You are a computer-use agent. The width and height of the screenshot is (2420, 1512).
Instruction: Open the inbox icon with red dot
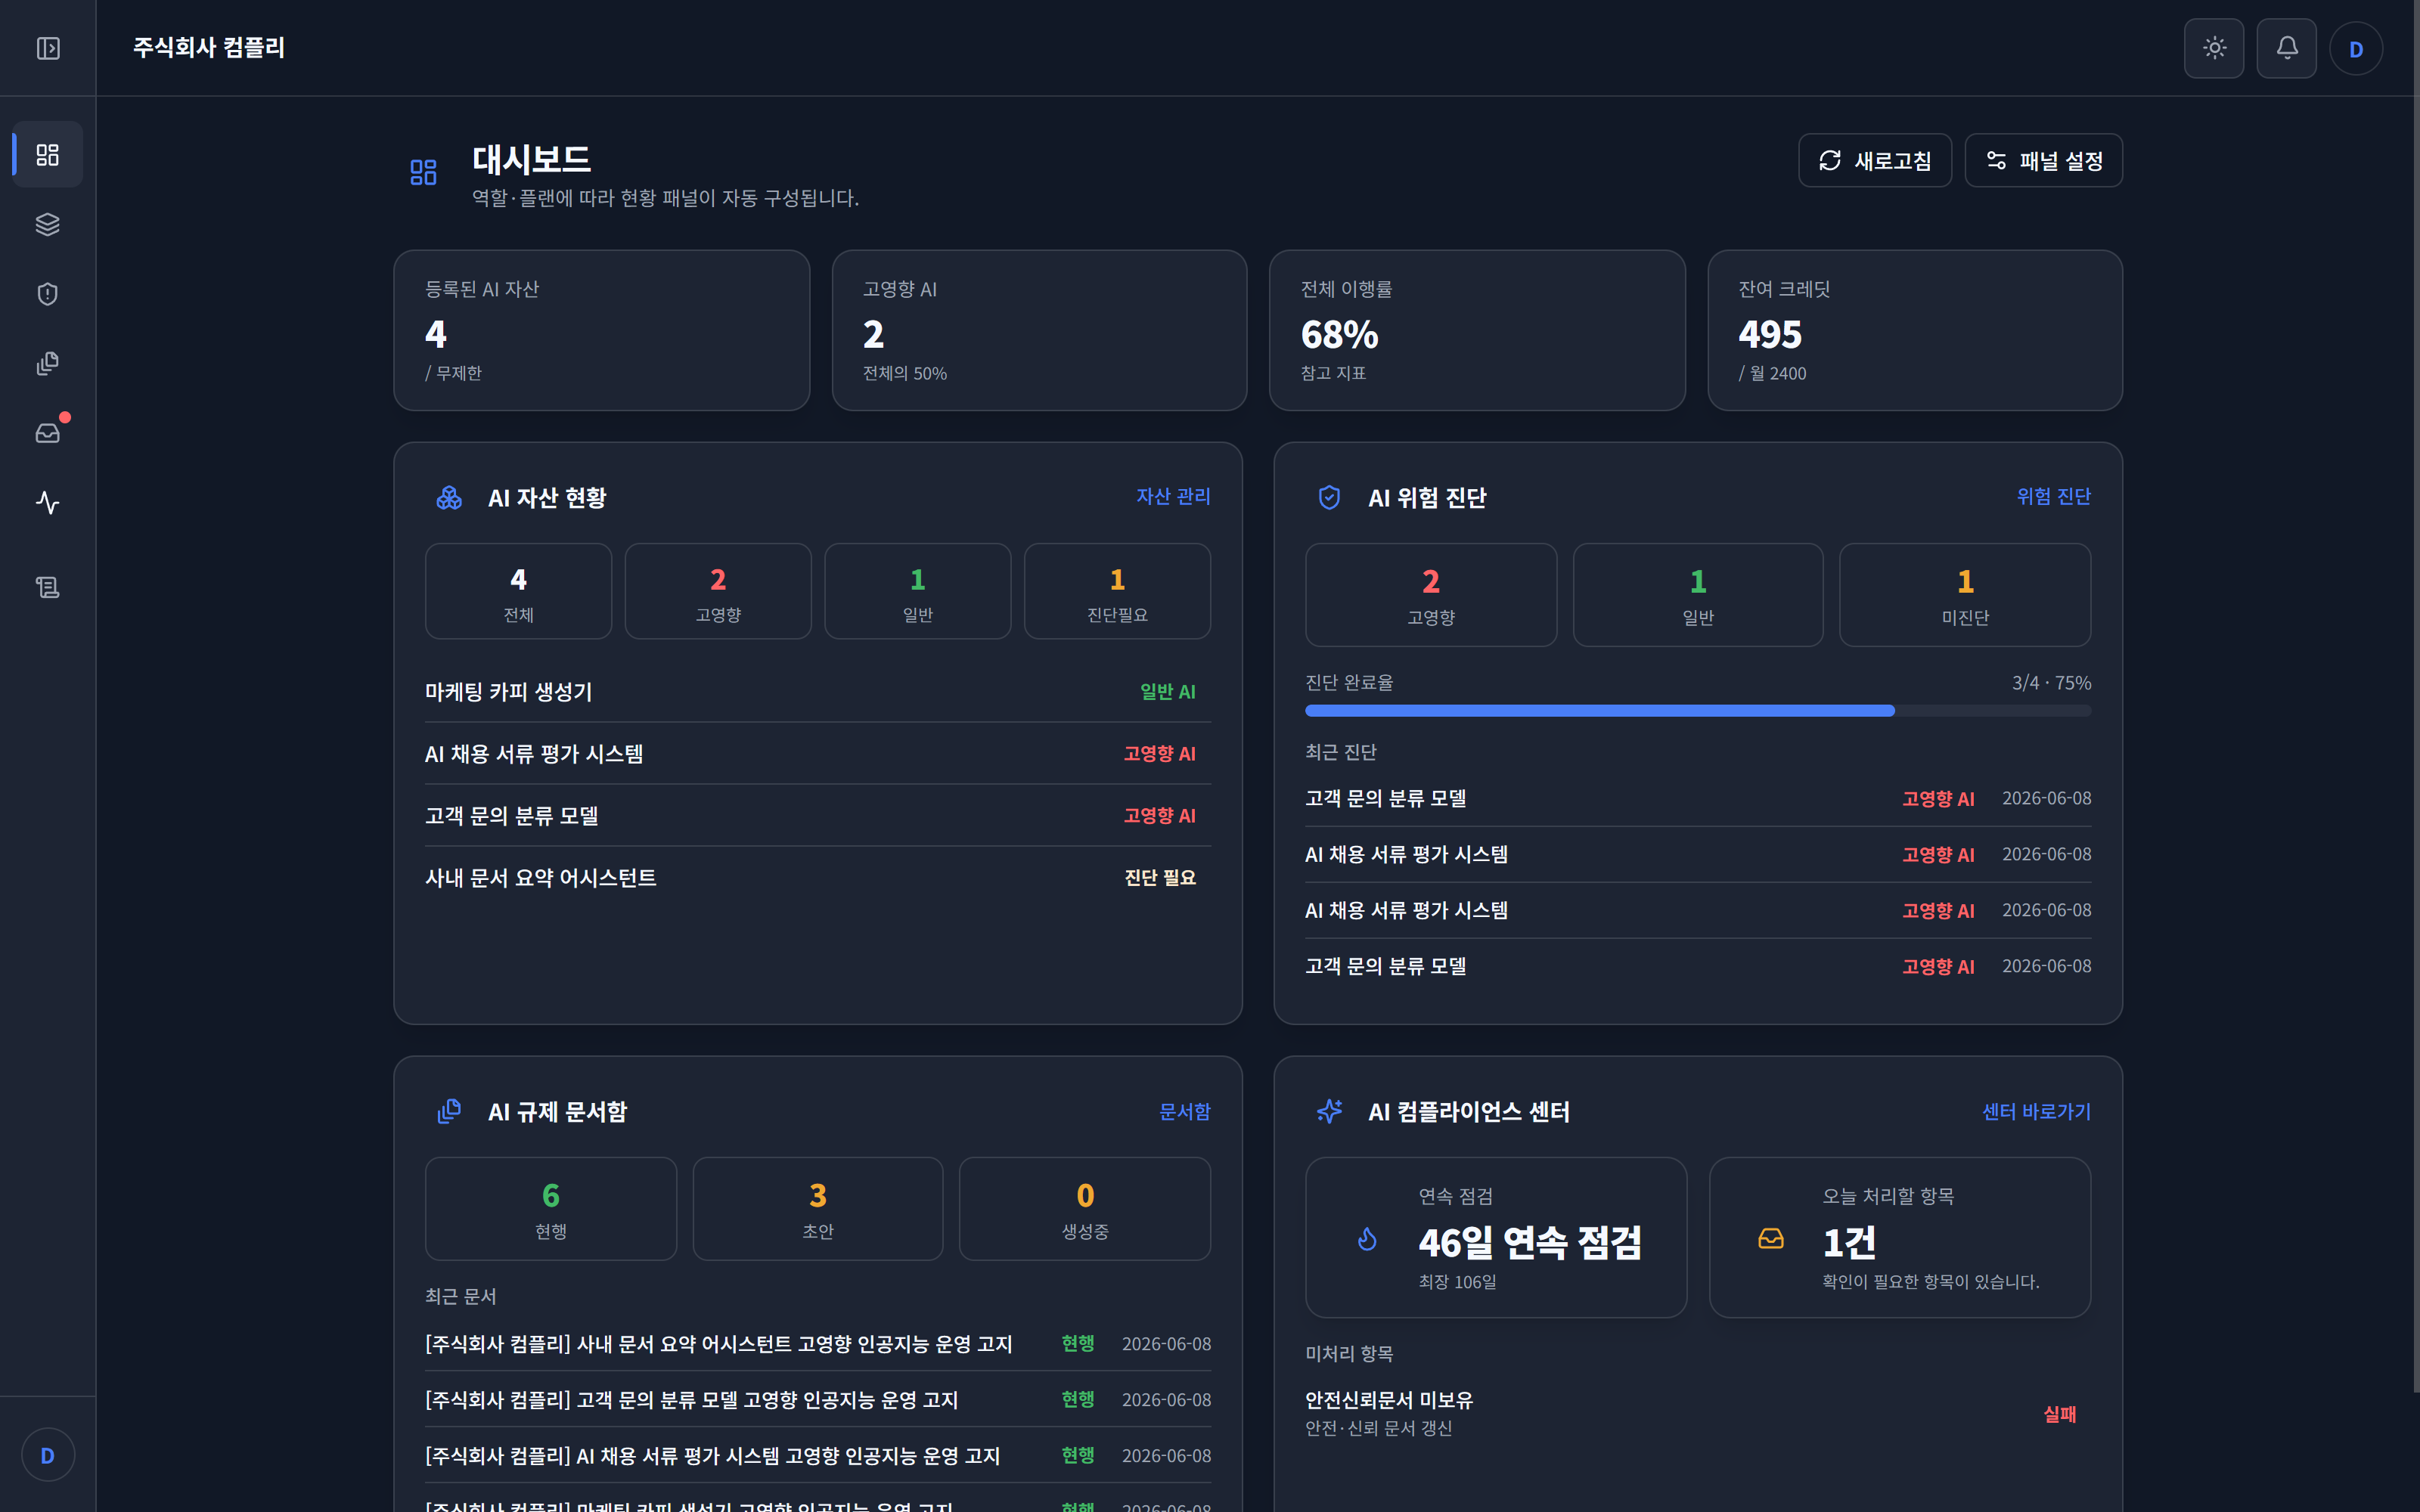(x=48, y=433)
